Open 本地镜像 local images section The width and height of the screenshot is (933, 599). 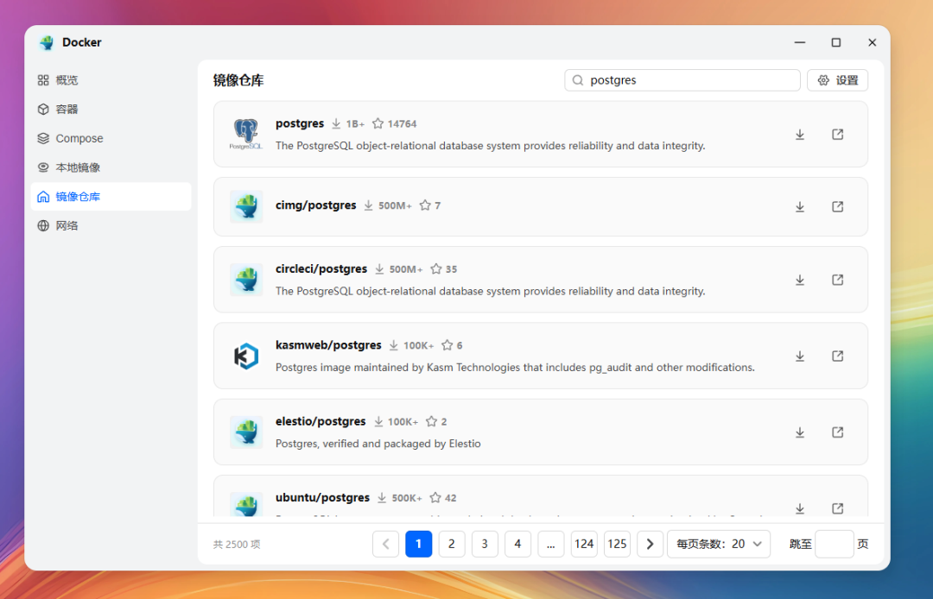(x=78, y=167)
